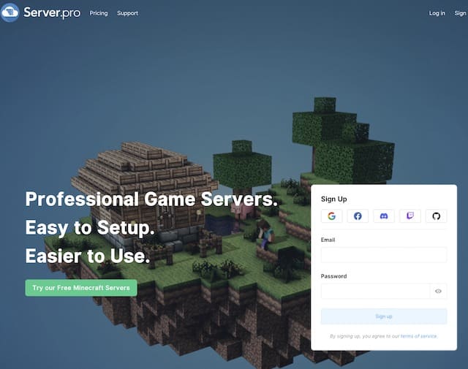This screenshot has width=468, height=369.
Task: Click the 'Easier to Use.' headline
Action: pos(88,256)
